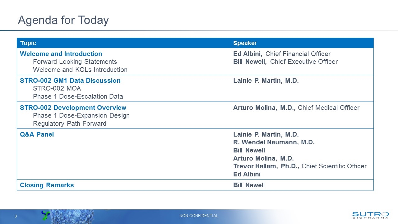
Task: Select the 'Speaker' column header
Action: pyautogui.click(x=245, y=43)
